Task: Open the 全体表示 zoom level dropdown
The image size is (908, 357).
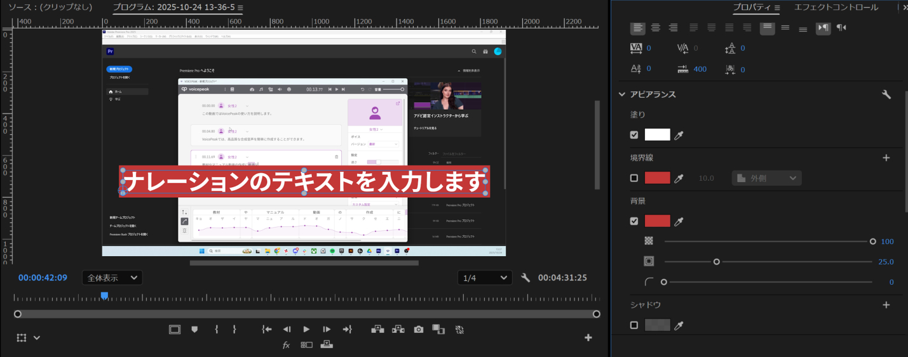Action: [112, 278]
